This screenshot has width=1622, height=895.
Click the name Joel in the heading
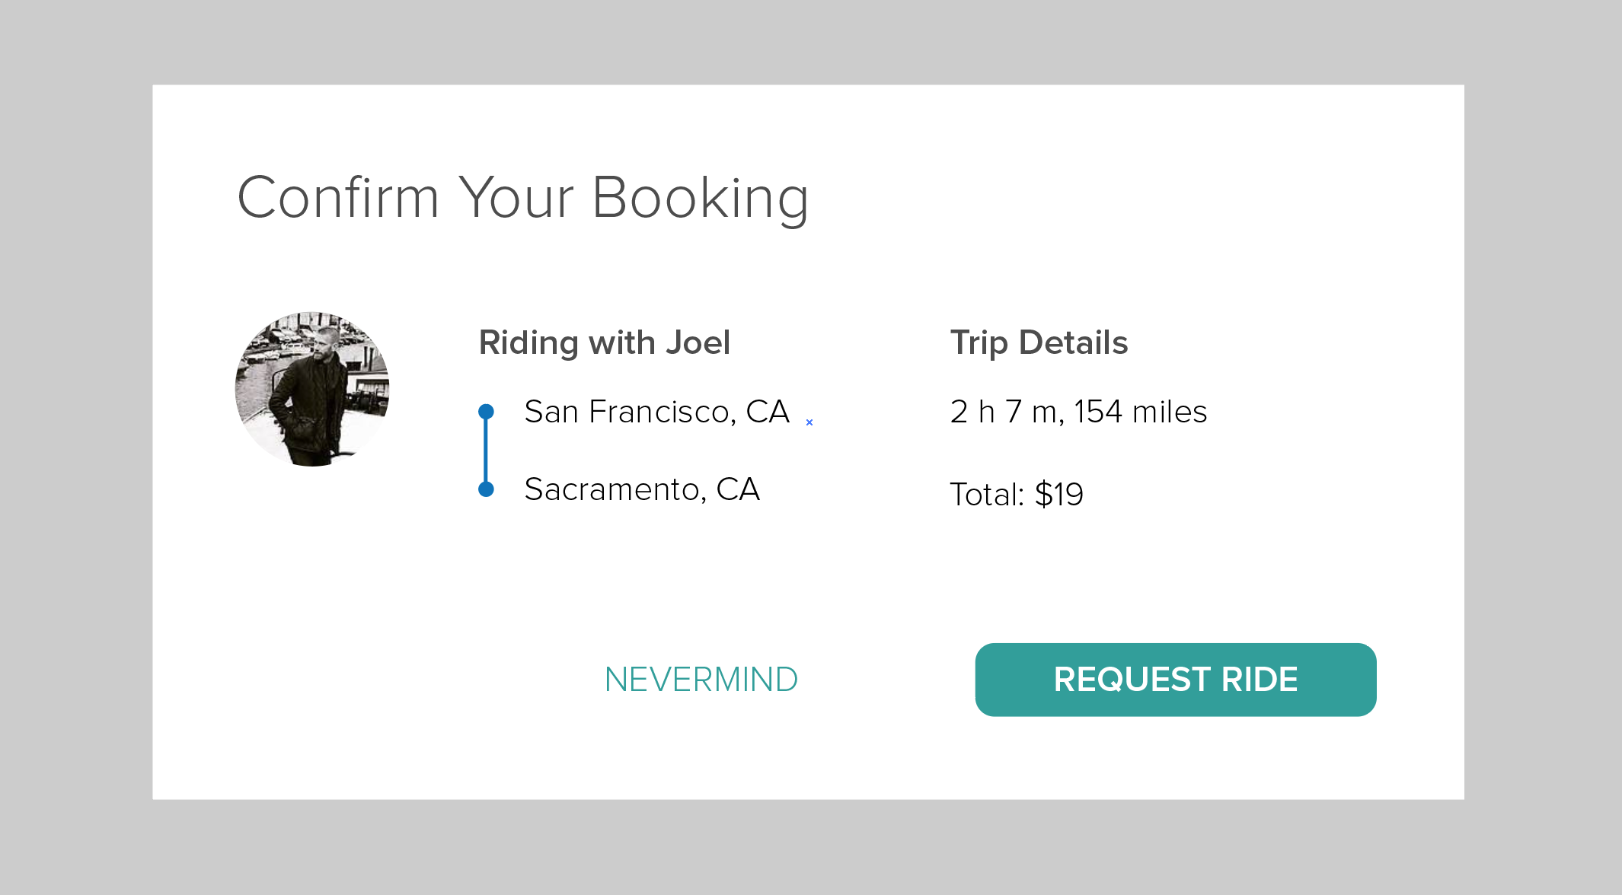pyautogui.click(x=698, y=342)
